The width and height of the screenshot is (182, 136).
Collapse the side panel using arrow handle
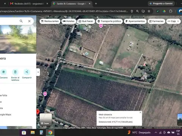pos(38,72)
